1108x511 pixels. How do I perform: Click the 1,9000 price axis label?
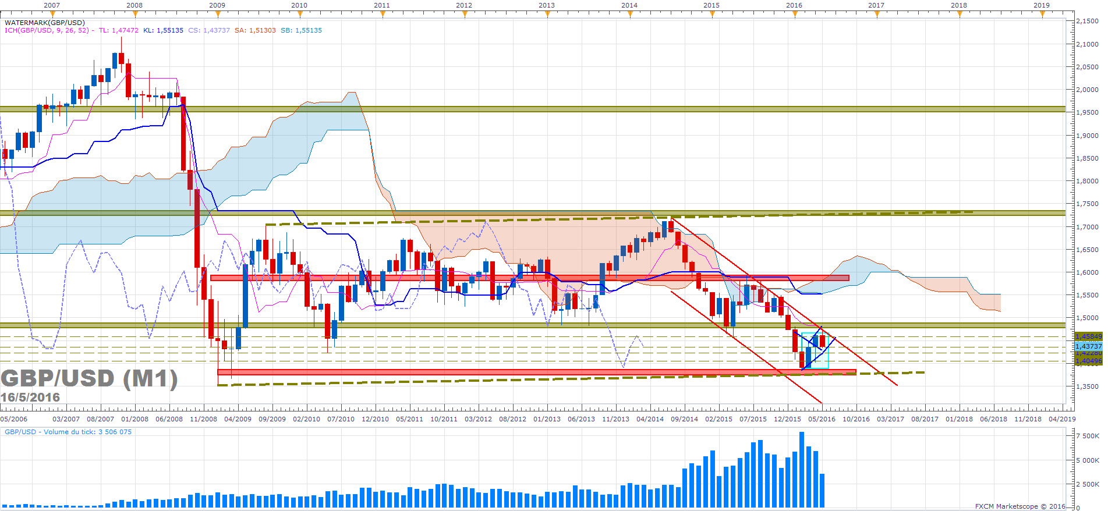pos(1088,136)
